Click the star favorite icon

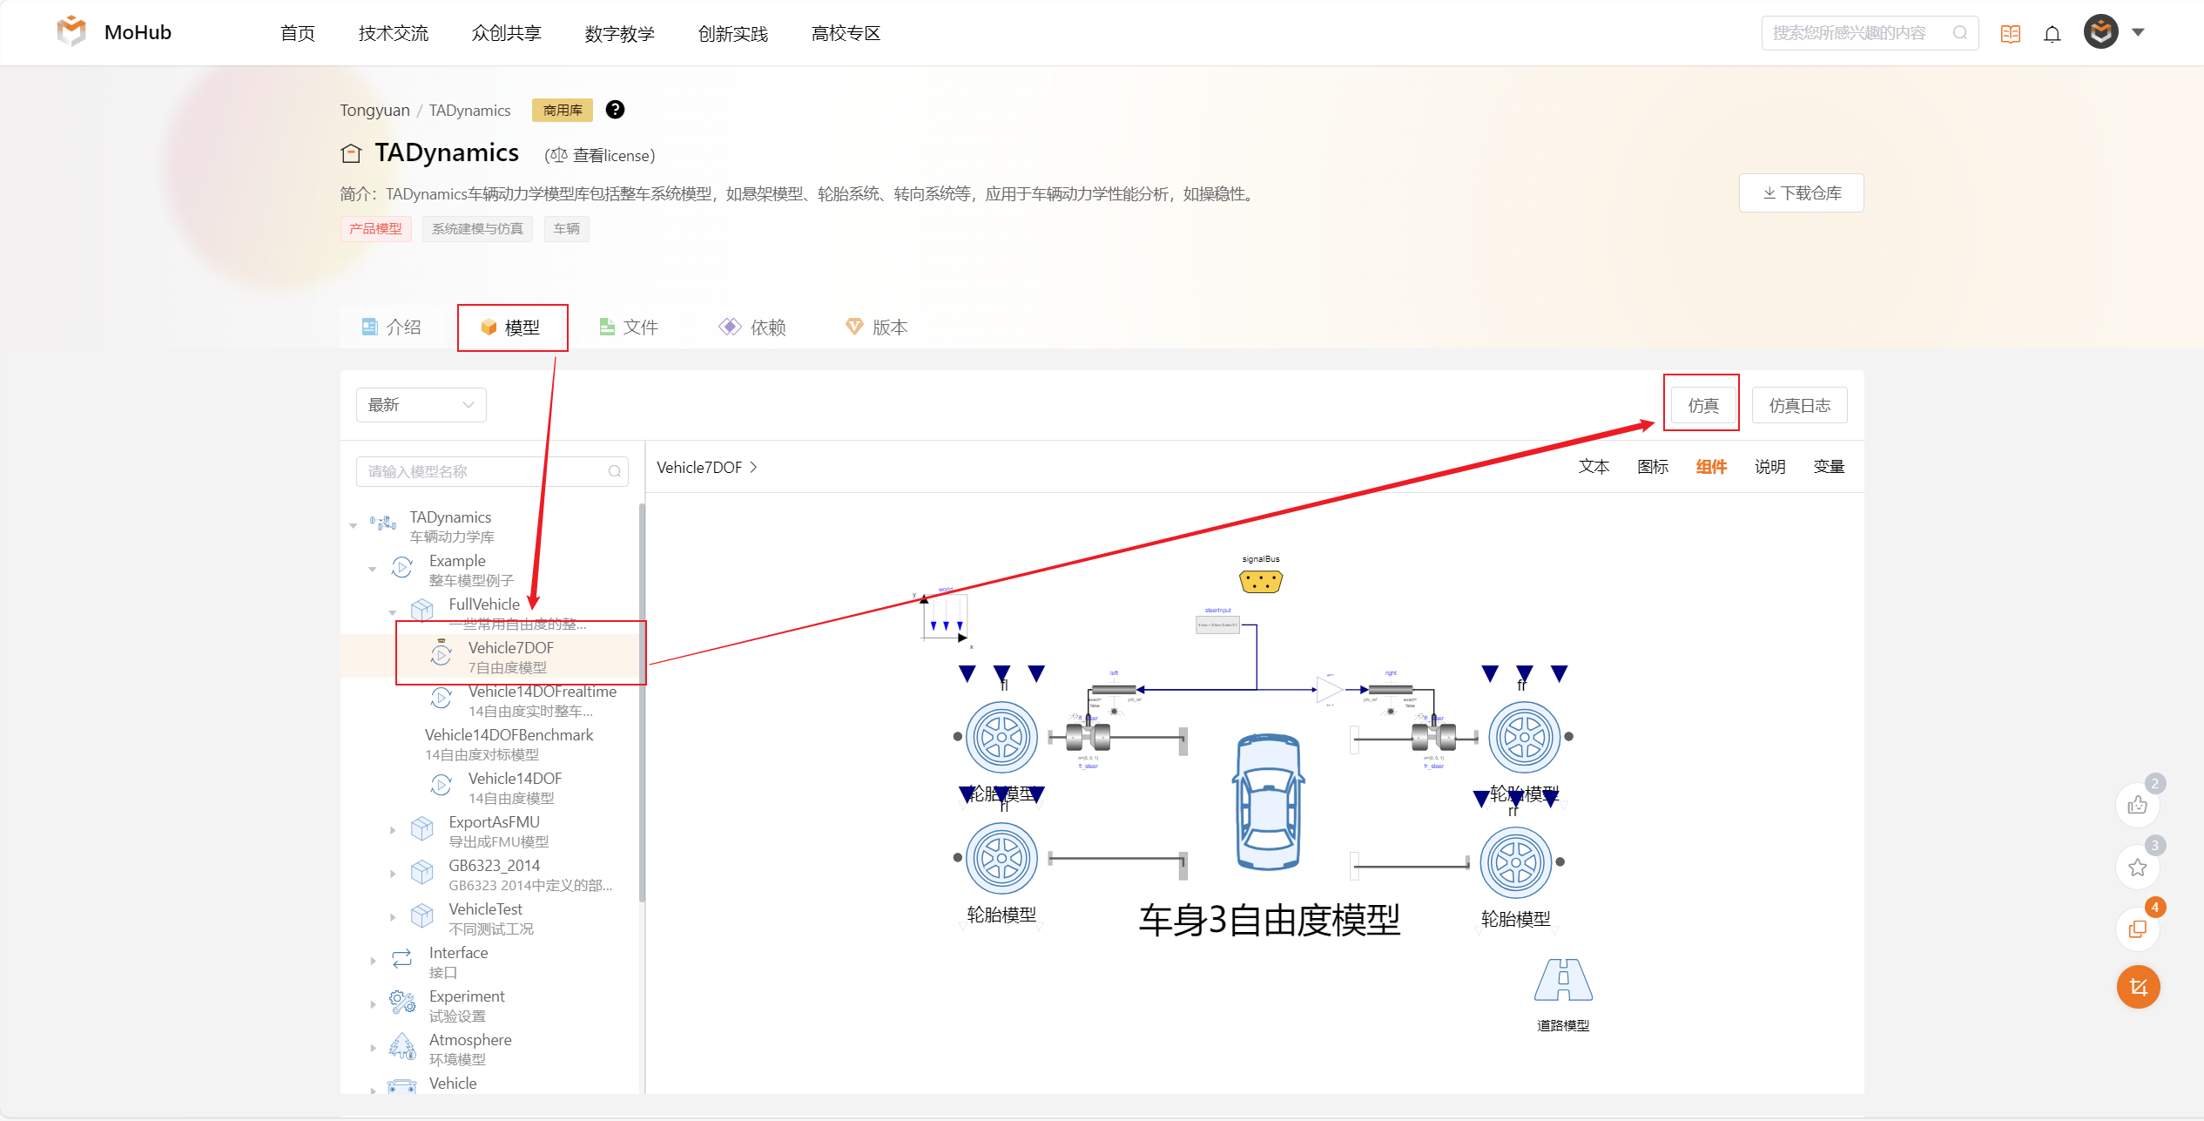[x=2137, y=868]
